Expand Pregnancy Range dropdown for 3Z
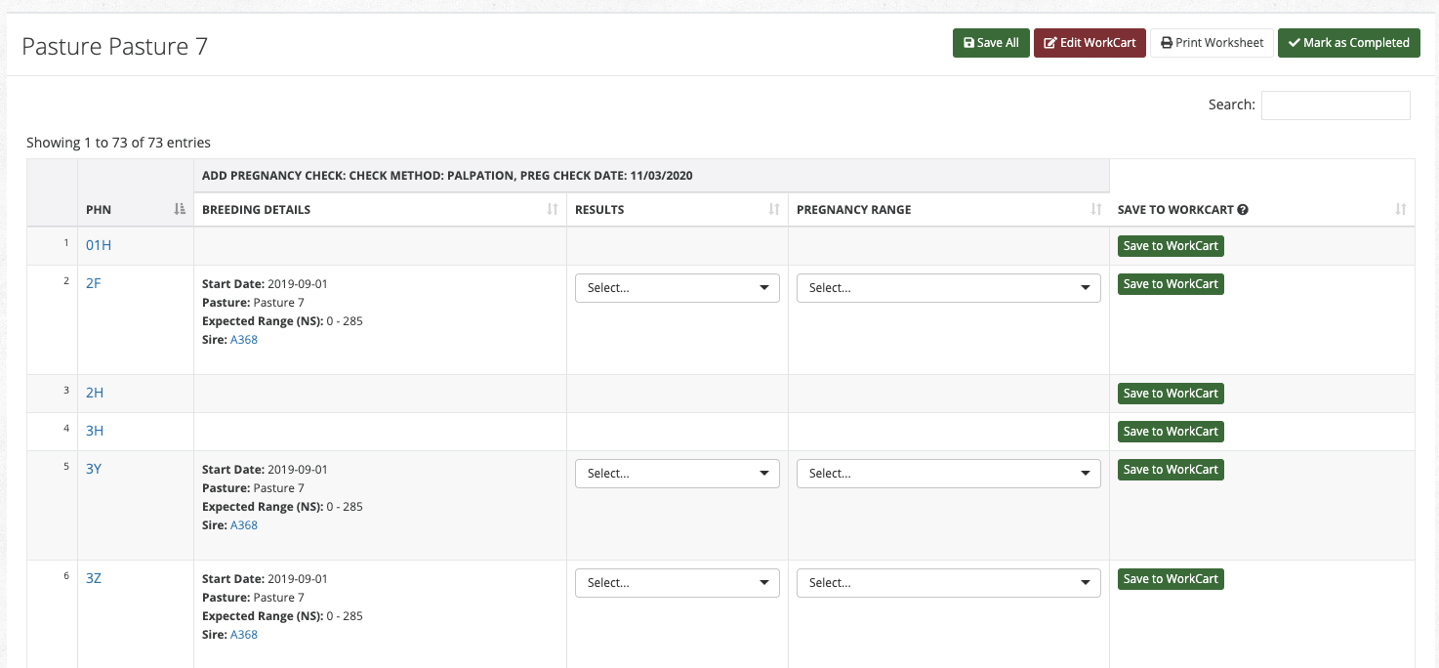Viewport: 1439px width, 668px height. (x=949, y=583)
